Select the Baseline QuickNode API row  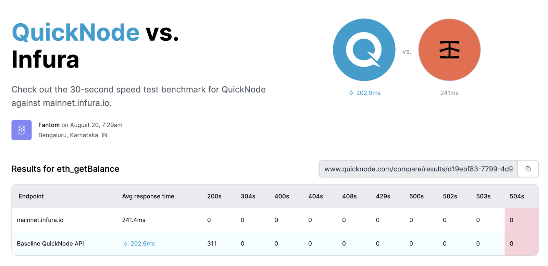(x=275, y=243)
